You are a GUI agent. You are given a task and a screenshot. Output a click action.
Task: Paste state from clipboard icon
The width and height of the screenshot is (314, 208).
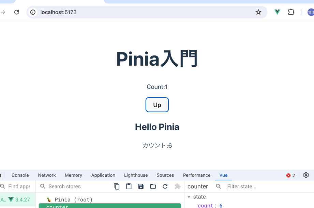129,187
